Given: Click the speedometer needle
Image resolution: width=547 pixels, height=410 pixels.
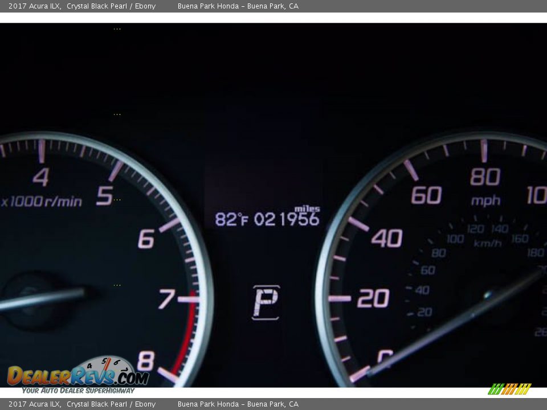Looking at the screenshot, I should pos(456,323).
